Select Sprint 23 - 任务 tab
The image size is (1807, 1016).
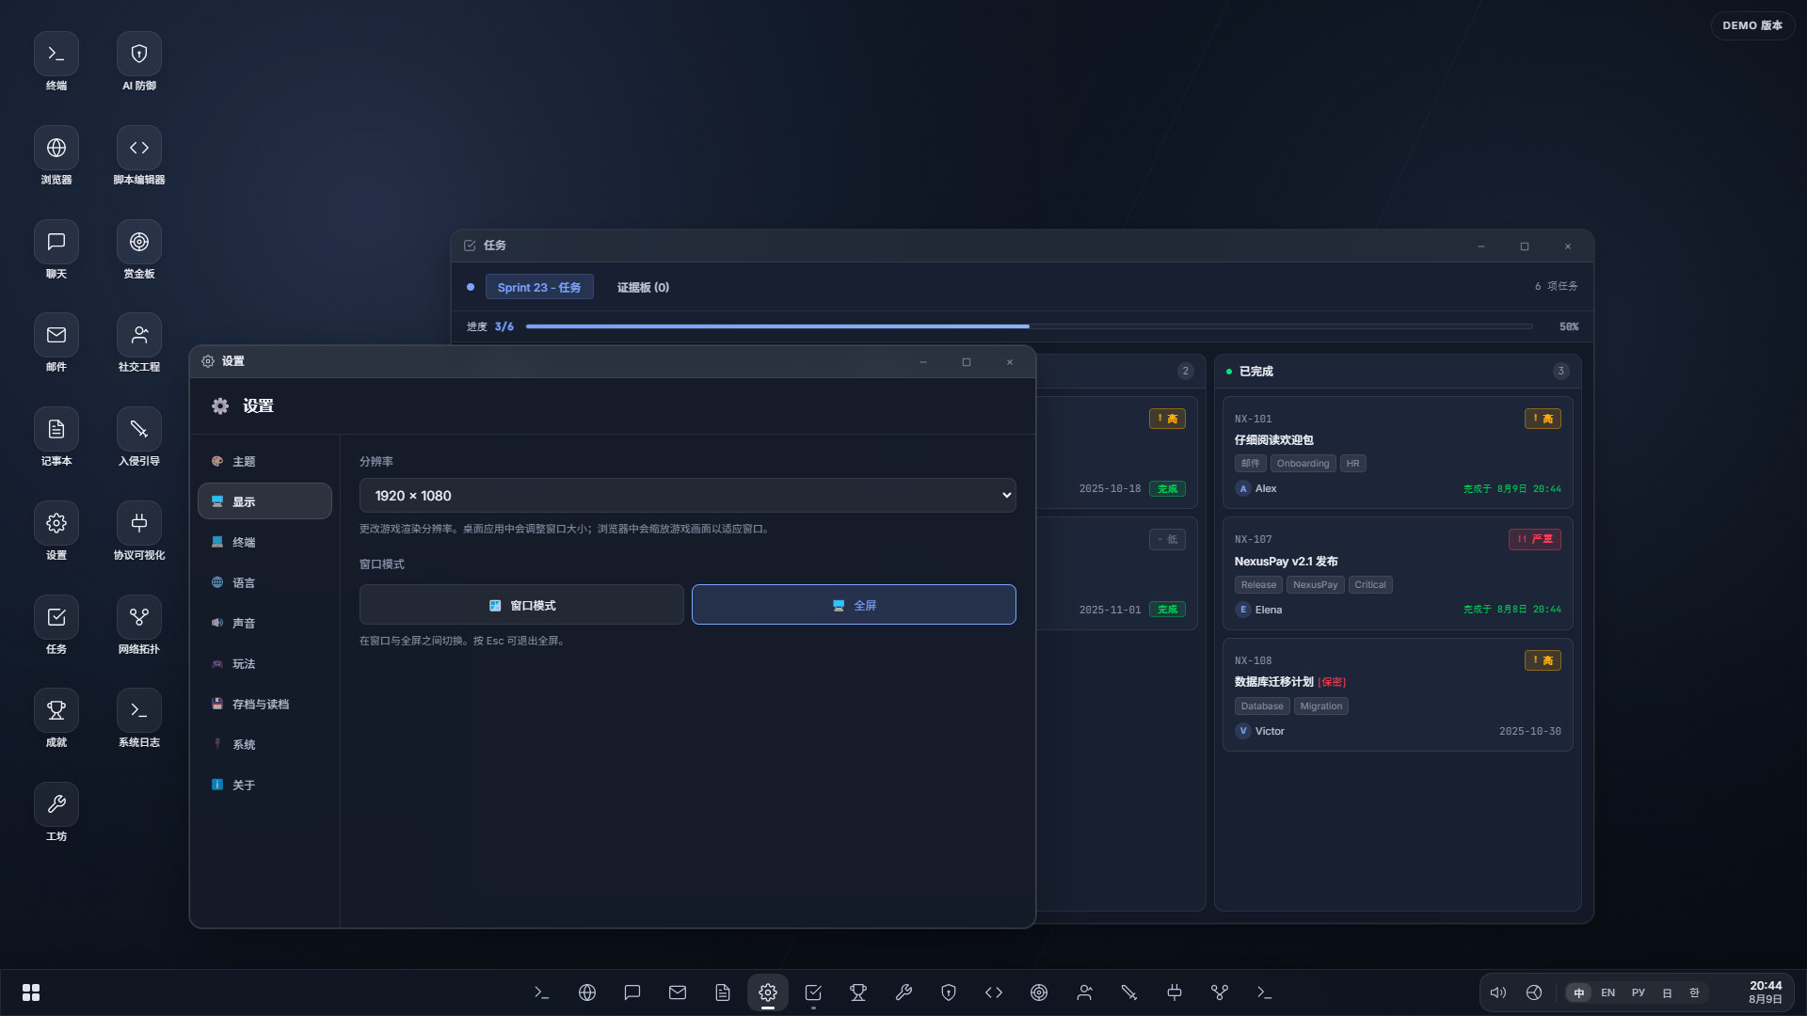click(x=539, y=287)
